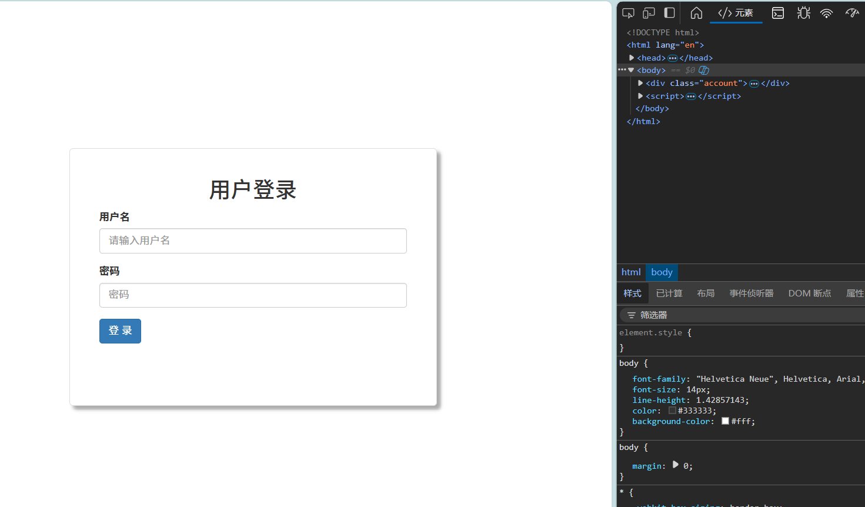Expand the head element node
The image size is (865, 507).
click(632, 58)
